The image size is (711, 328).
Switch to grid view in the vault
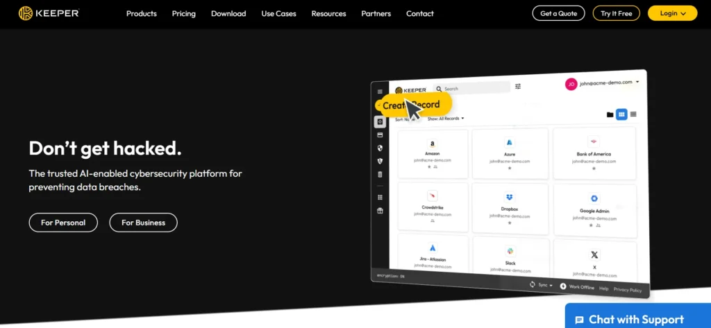621,114
